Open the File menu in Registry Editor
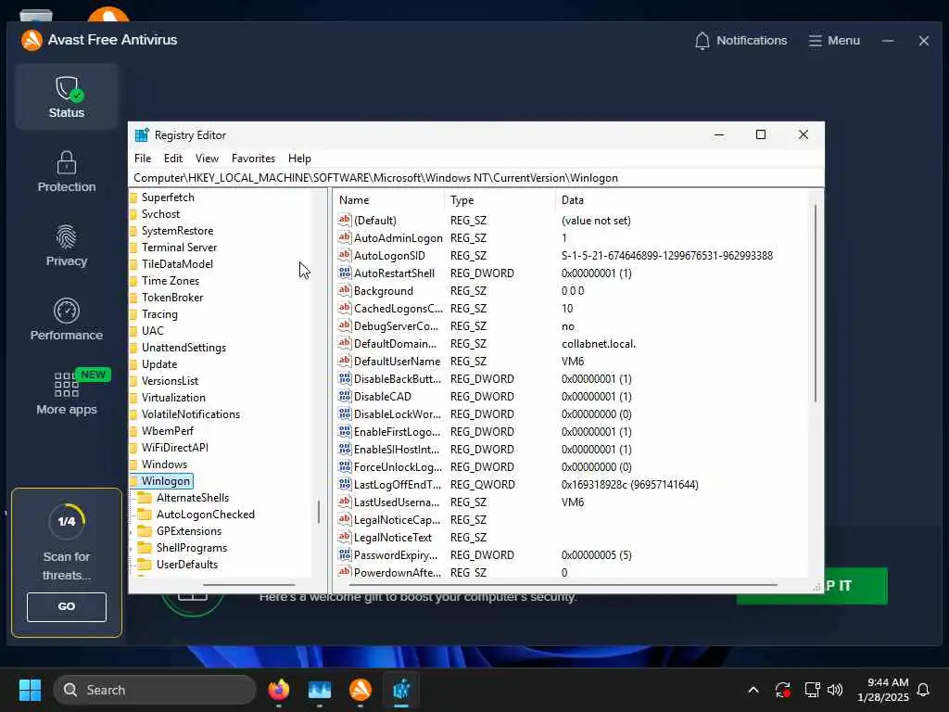 coord(143,159)
